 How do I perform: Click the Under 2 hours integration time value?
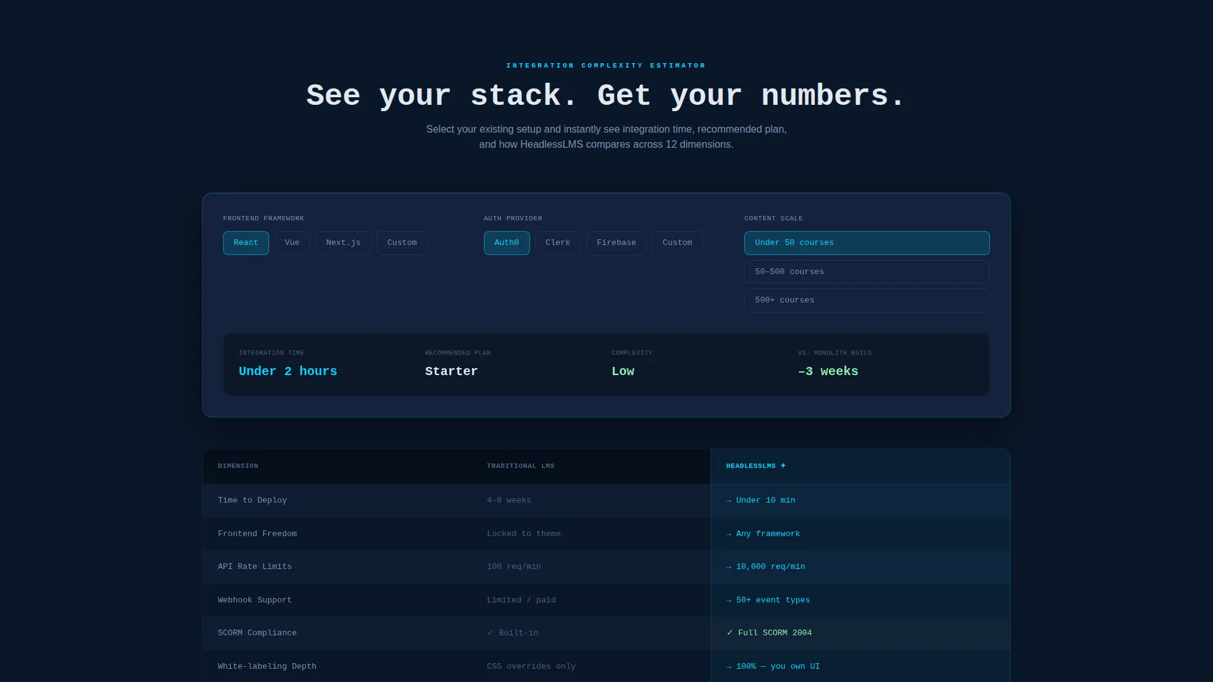(x=288, y=371)
